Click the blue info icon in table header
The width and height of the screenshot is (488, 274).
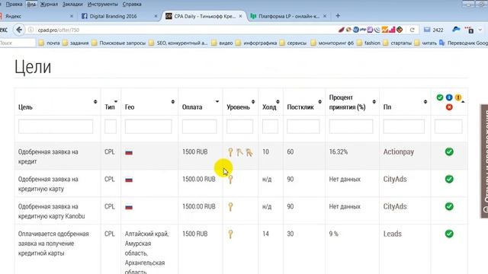[449, 97]
